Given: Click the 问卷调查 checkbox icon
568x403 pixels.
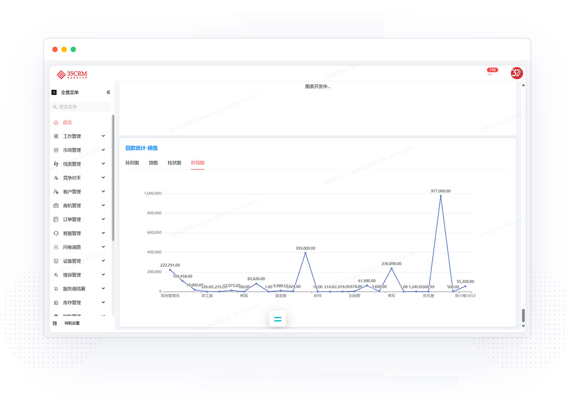Looking at the screenshot, I should (x=56, y=247).
